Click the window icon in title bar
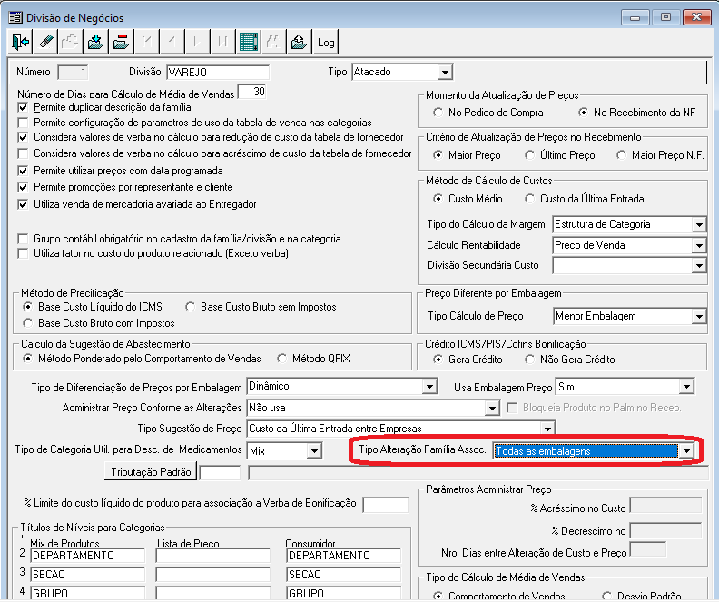This screenshot has height=602, width=719. (x=15, y=17)
